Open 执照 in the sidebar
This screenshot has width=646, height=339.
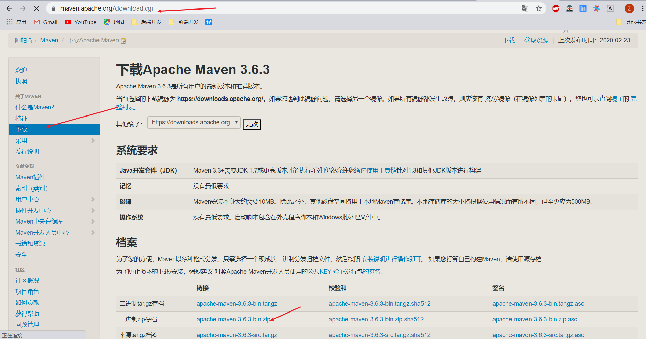pos(21,81)
